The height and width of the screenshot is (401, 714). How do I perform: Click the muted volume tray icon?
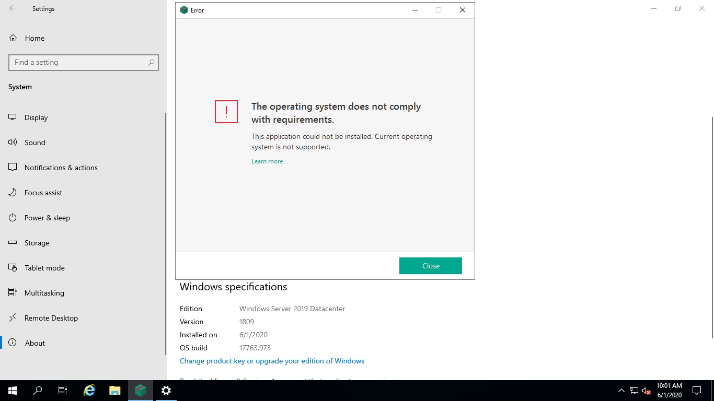tap(647, 390)
